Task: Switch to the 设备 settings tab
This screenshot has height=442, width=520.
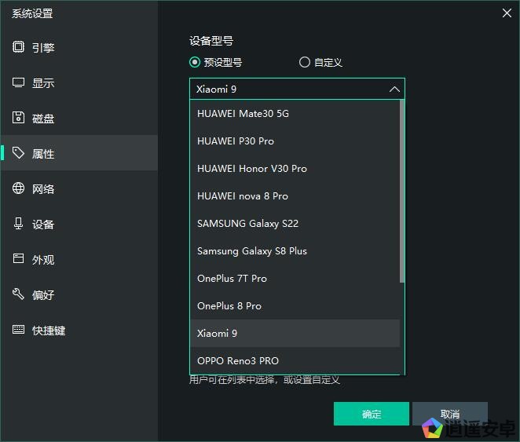Action: pyautogui.click(x=79, y=224)
